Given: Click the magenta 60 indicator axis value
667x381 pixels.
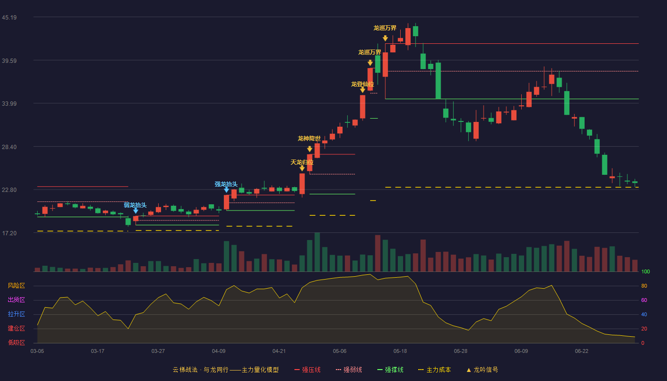Looking at the screenshot, I should tap(644, 301).
